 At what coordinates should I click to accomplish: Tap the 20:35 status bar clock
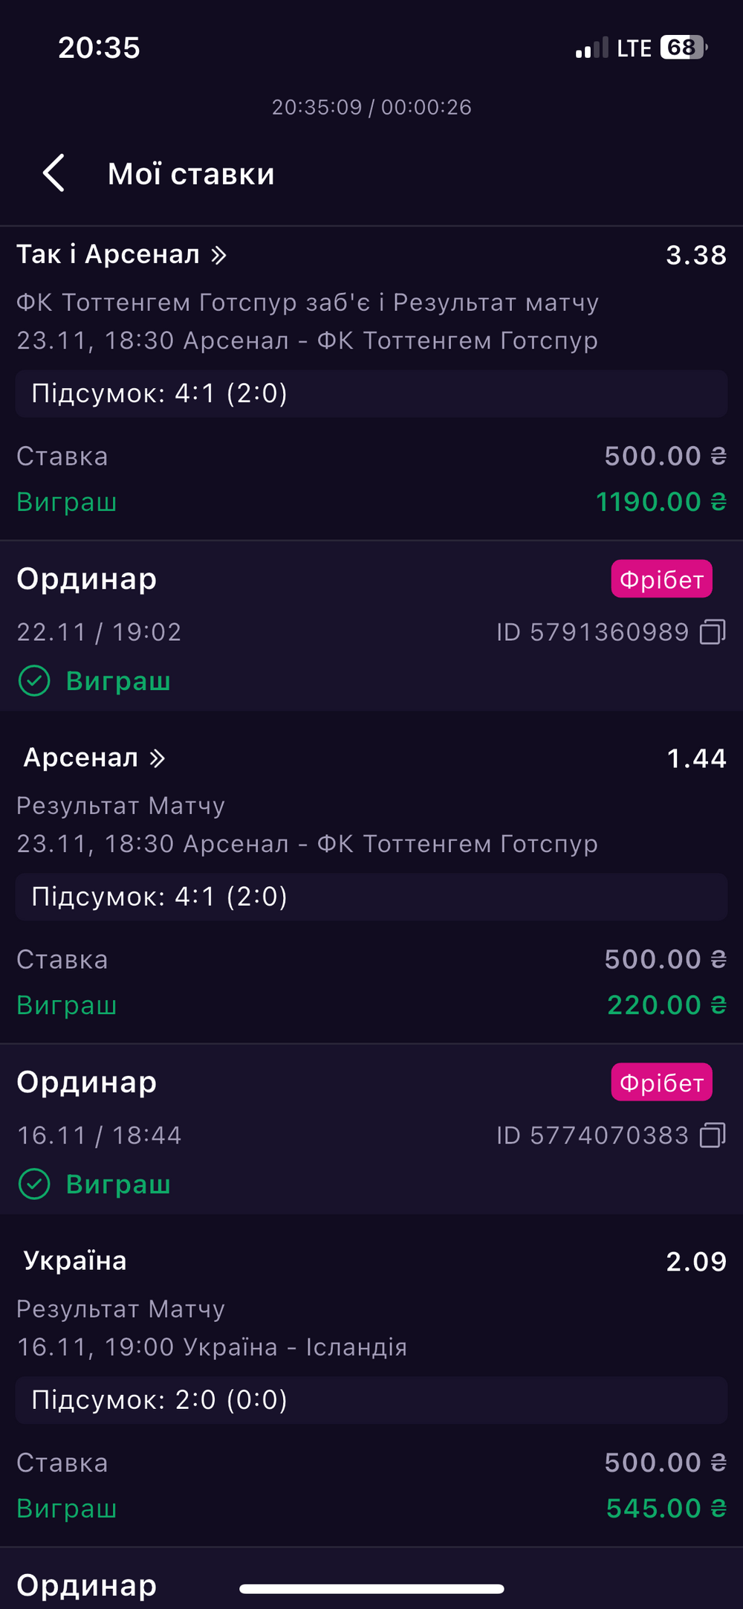point(99,48)
